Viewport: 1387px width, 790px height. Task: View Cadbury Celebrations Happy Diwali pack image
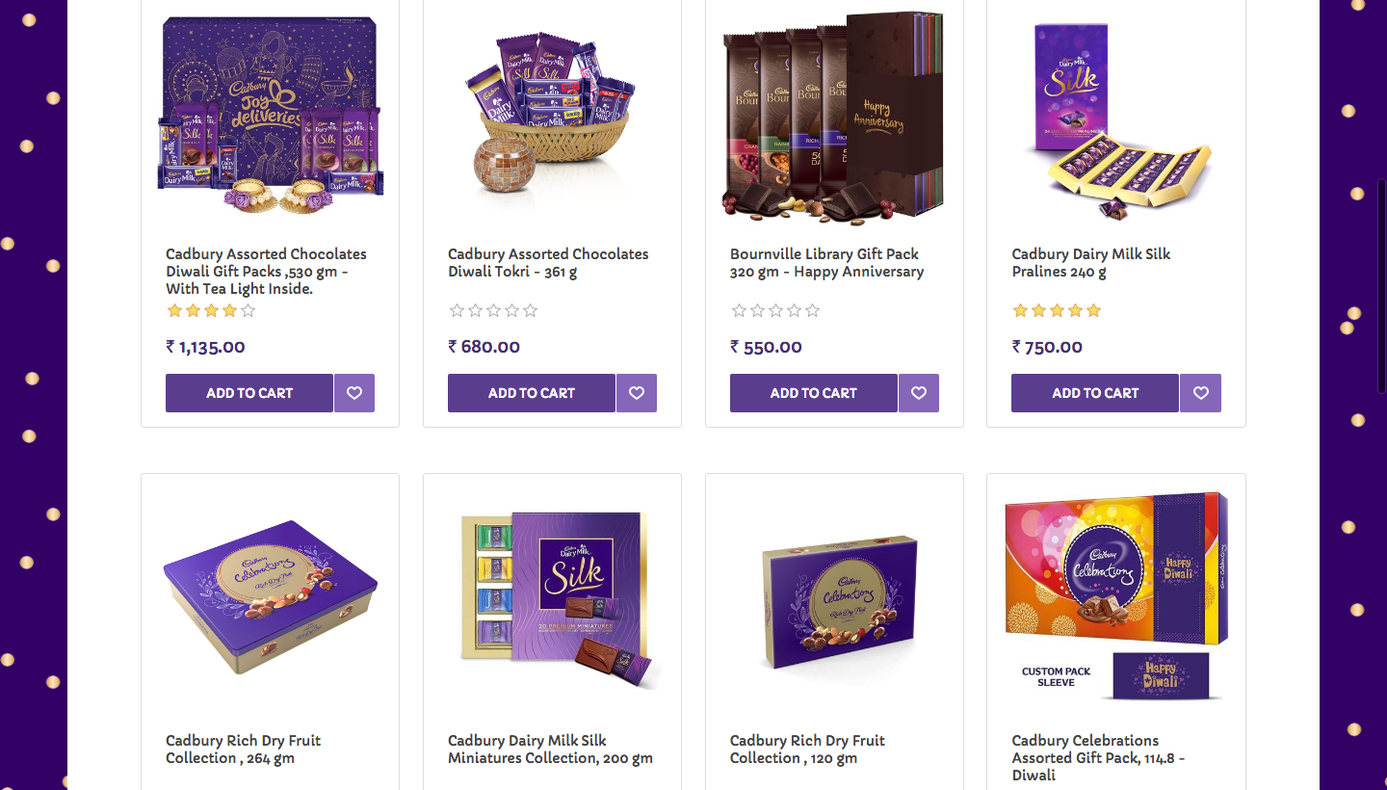coord(1116,595)
